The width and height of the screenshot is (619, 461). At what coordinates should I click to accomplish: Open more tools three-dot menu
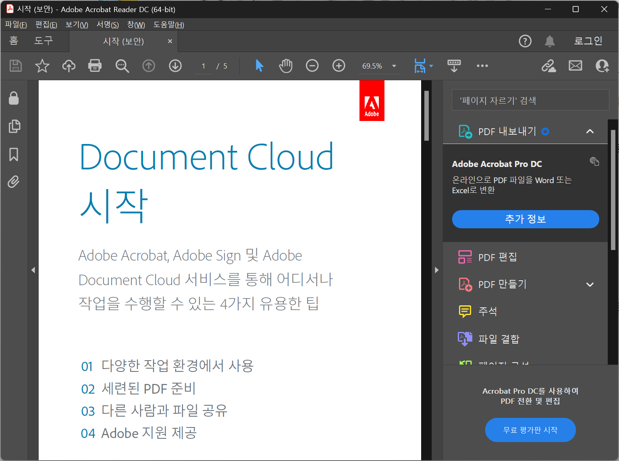pos(482,66)
